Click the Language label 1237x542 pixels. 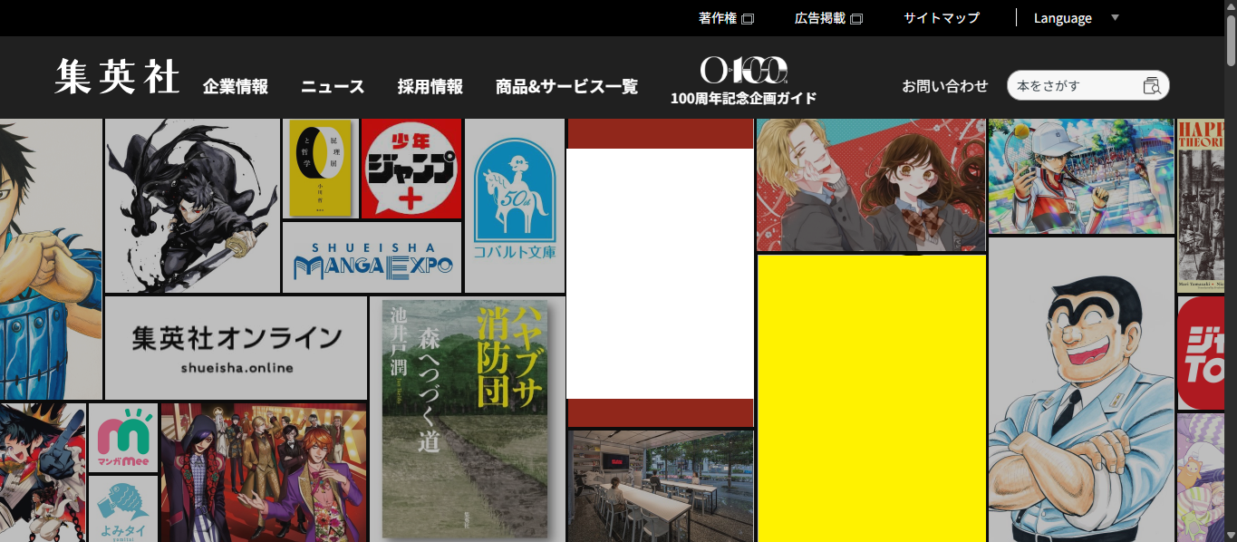click(1063, 18)
